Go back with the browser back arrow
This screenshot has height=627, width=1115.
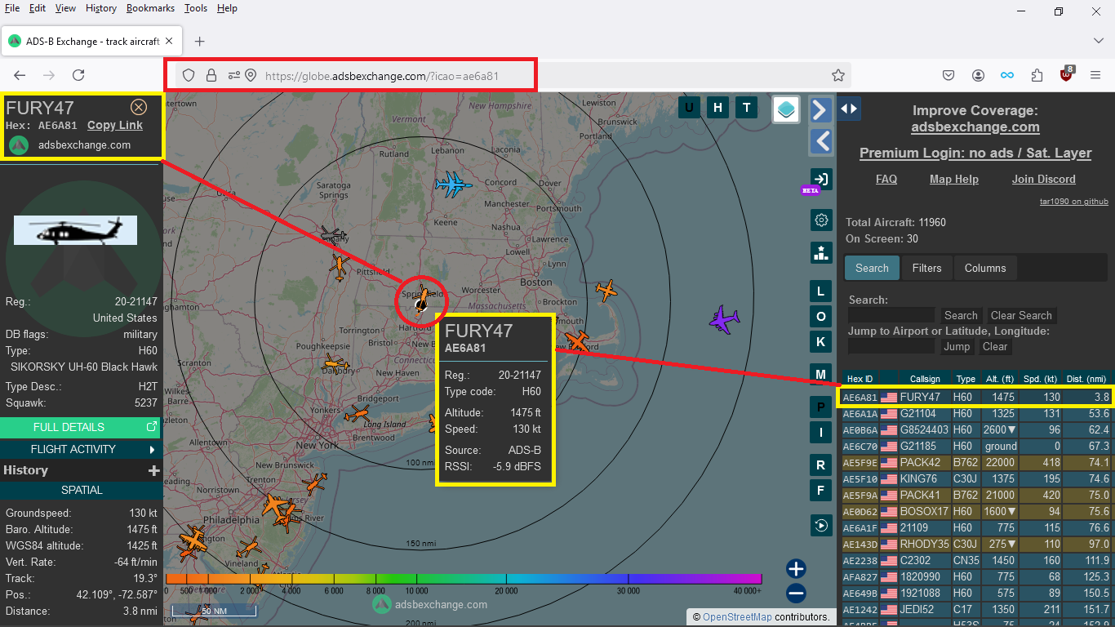pos(20,75)
